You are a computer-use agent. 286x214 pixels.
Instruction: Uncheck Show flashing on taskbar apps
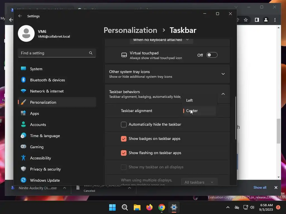(x=124, y=153)
